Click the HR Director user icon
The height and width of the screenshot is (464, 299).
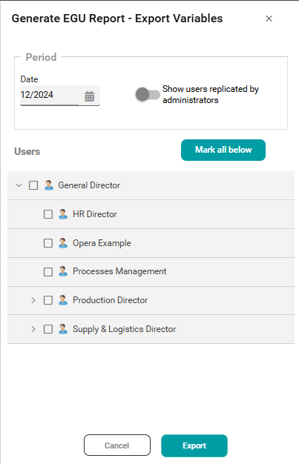pyautogui.click(x=63, y=214)
